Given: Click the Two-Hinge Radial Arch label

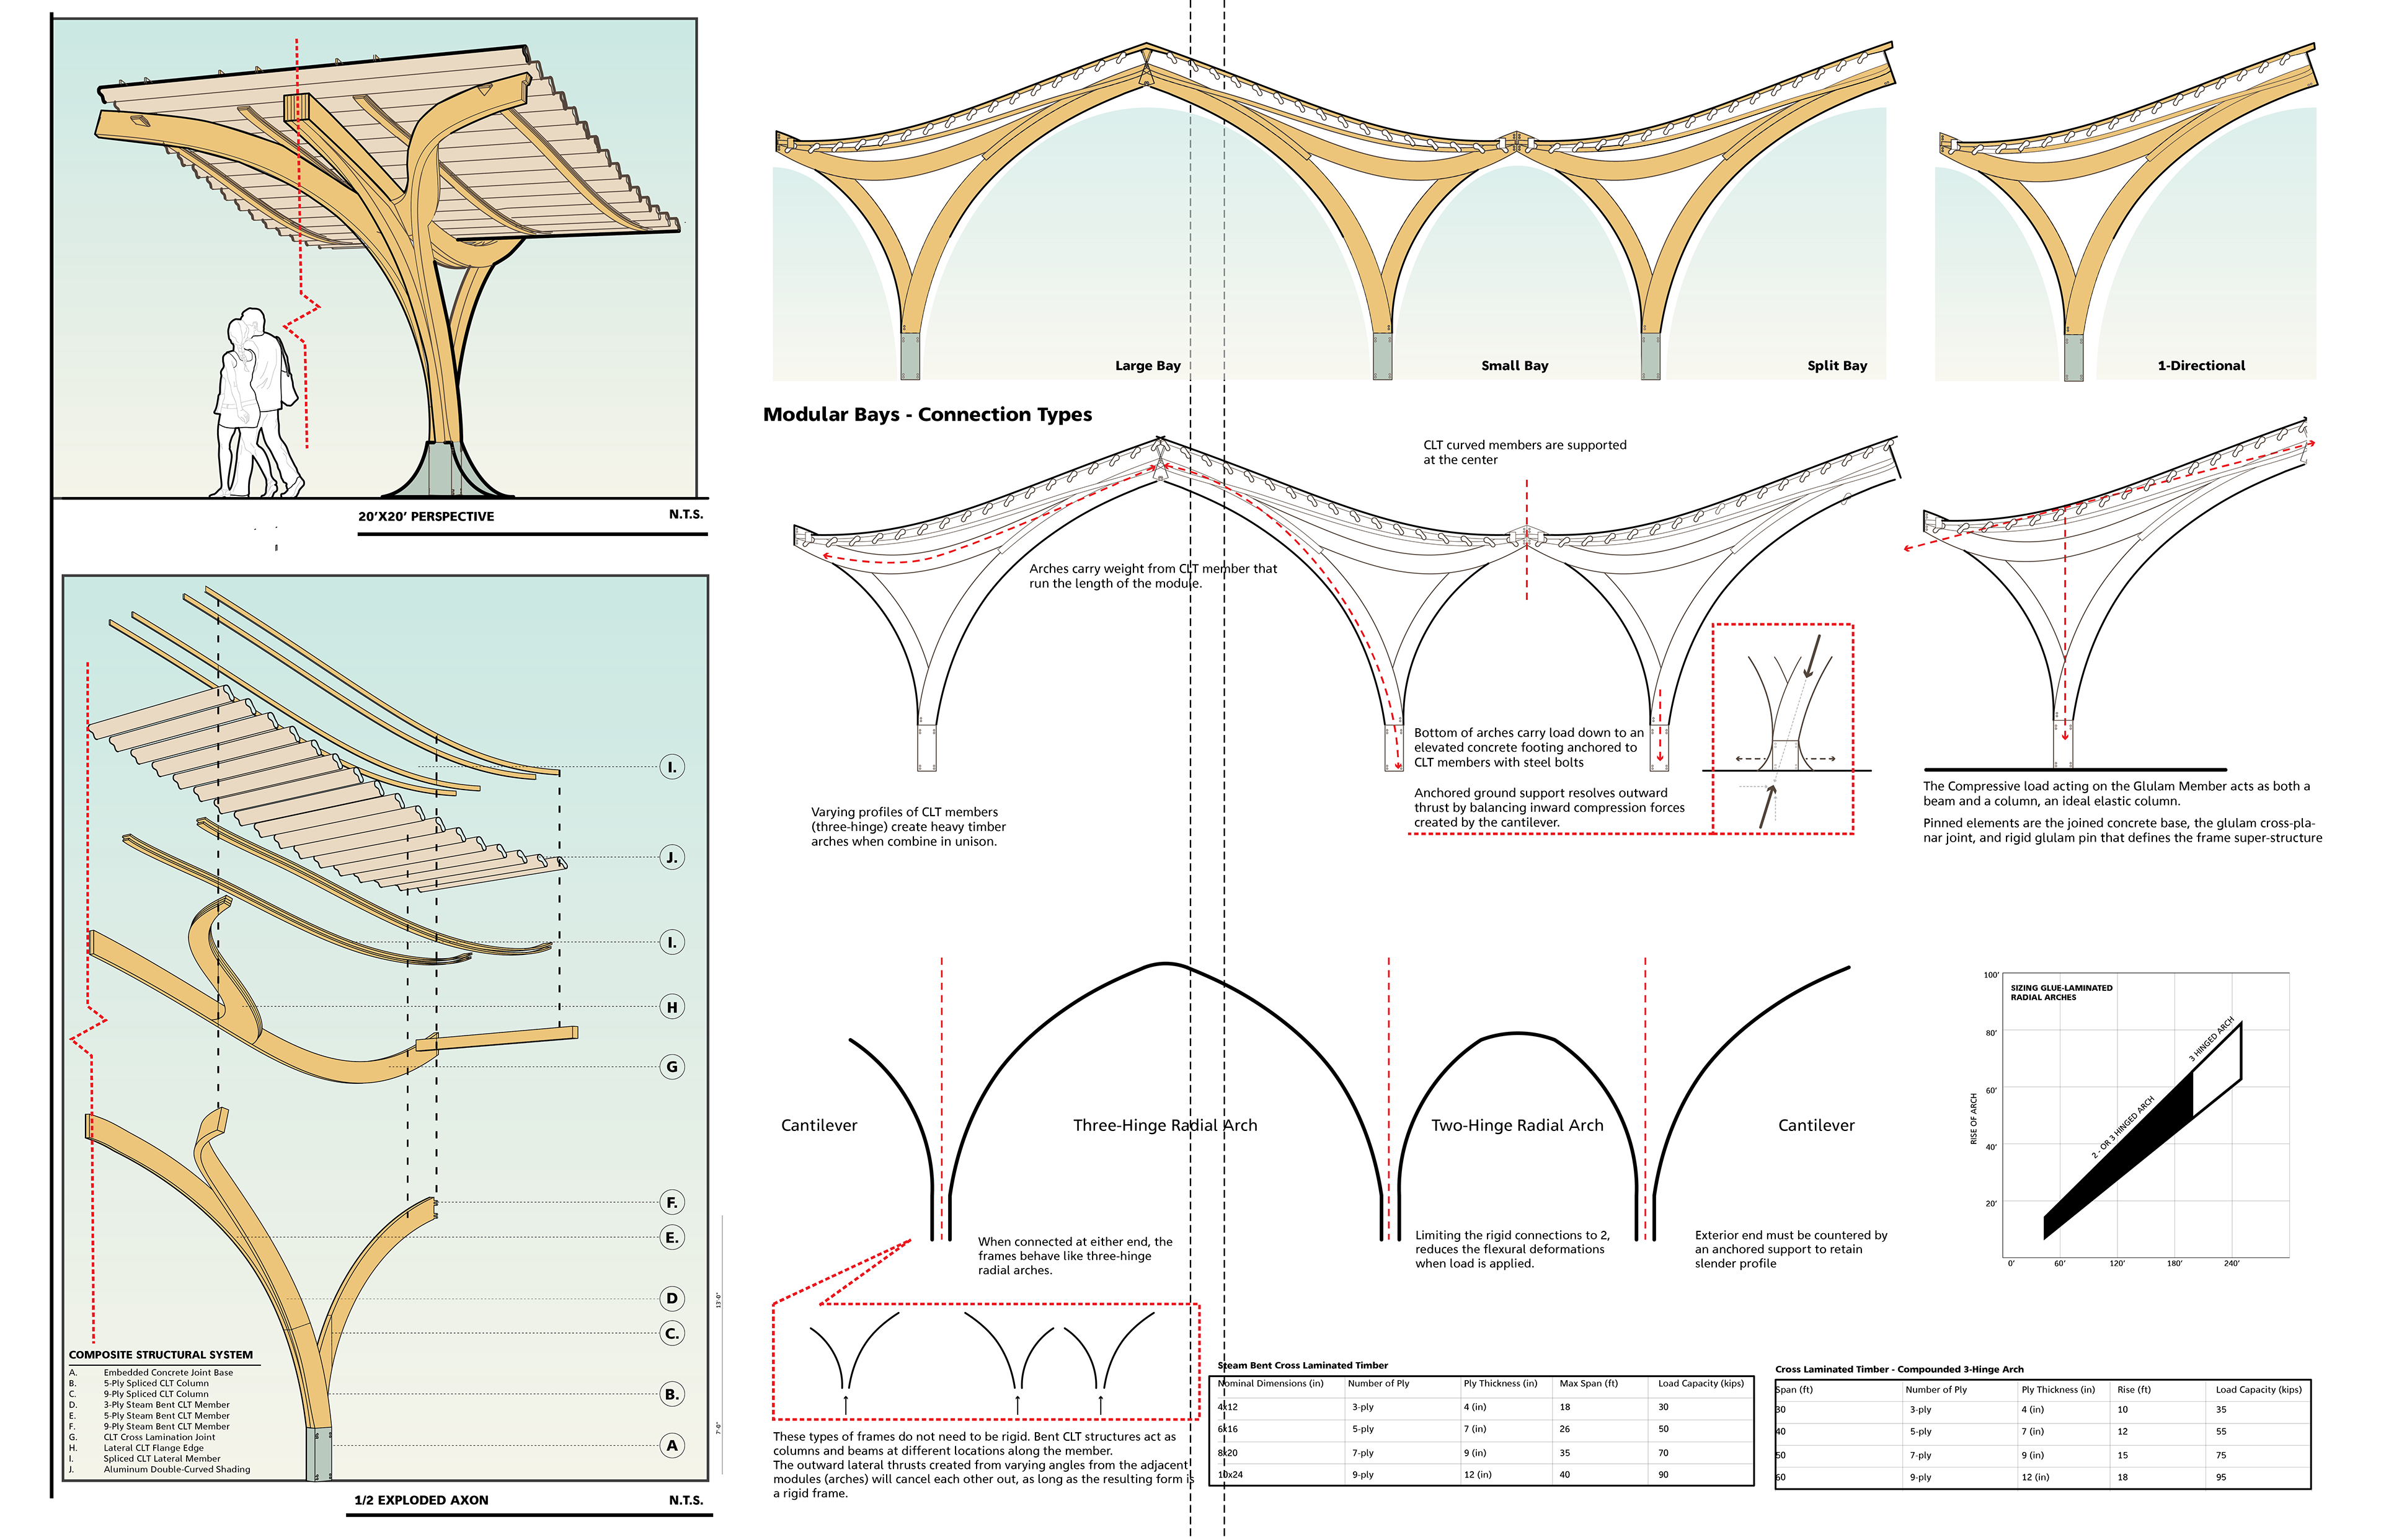Looking at the screenshot, I should click(1517, 1125).
